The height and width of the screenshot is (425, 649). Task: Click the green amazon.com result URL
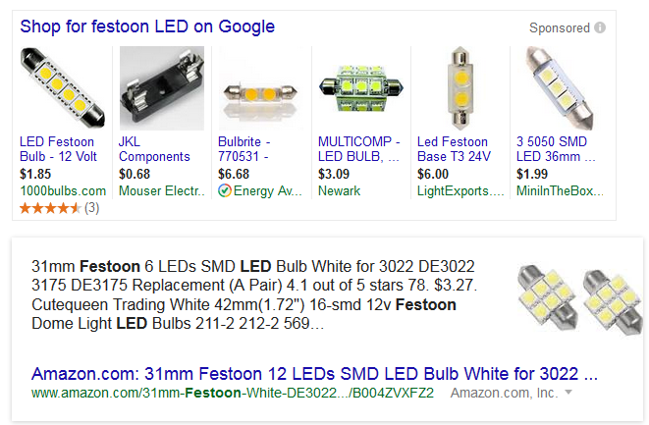[233, 393]
